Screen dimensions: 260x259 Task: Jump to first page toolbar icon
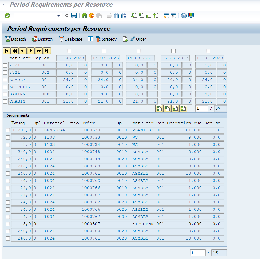click(x=134, y=15)
